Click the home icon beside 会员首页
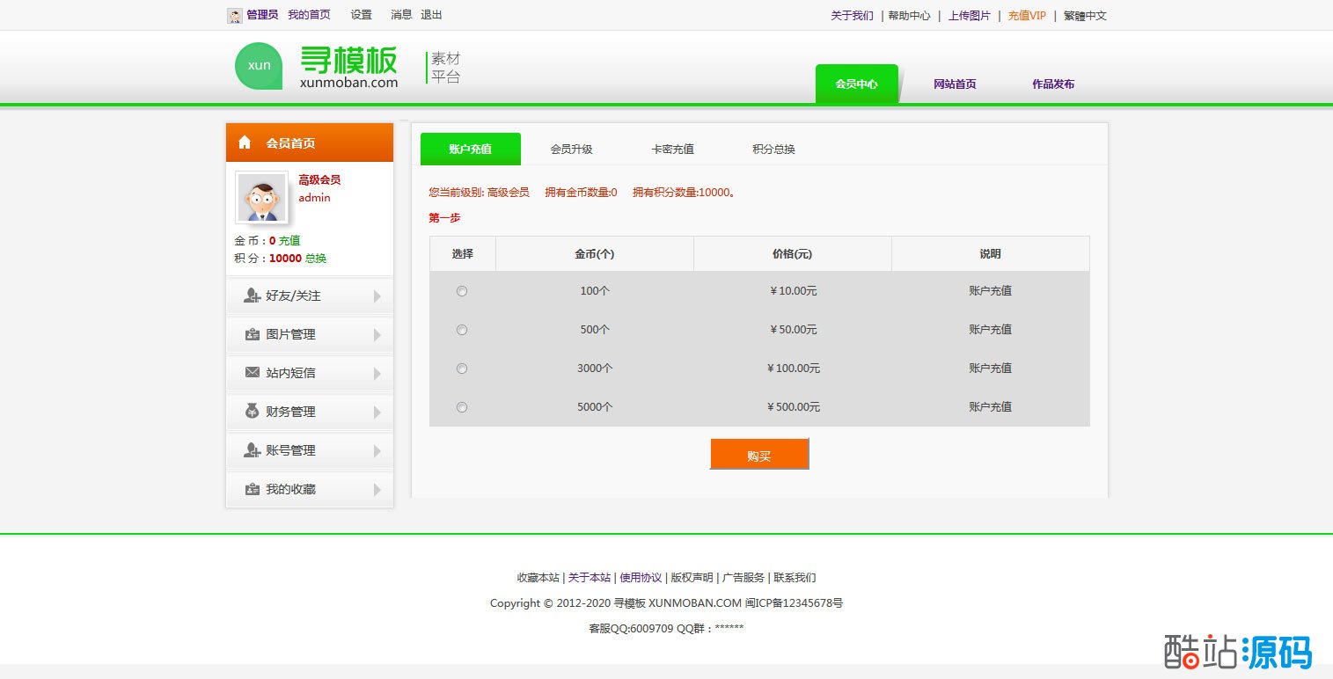This screenshot has height=679, width=1333. pos(245,142)
